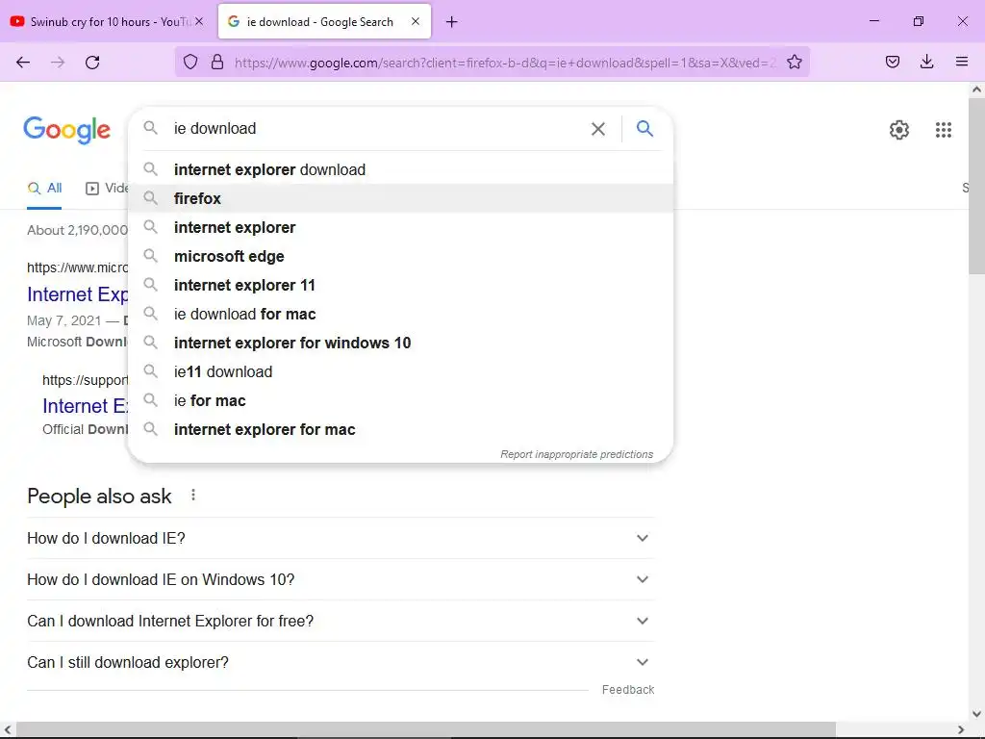Viewport: 985px width, 739px height.
Task: Open the Firefox downloads panel
Action: coord(926,62)
